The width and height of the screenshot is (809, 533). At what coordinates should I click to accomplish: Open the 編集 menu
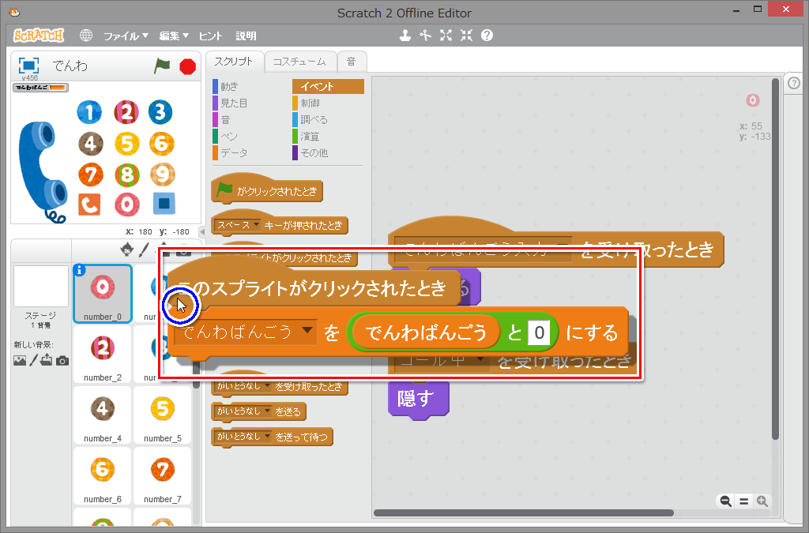pos(173,36)
